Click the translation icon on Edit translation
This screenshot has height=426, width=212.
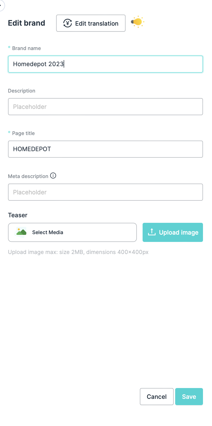[x=67, y=23]
